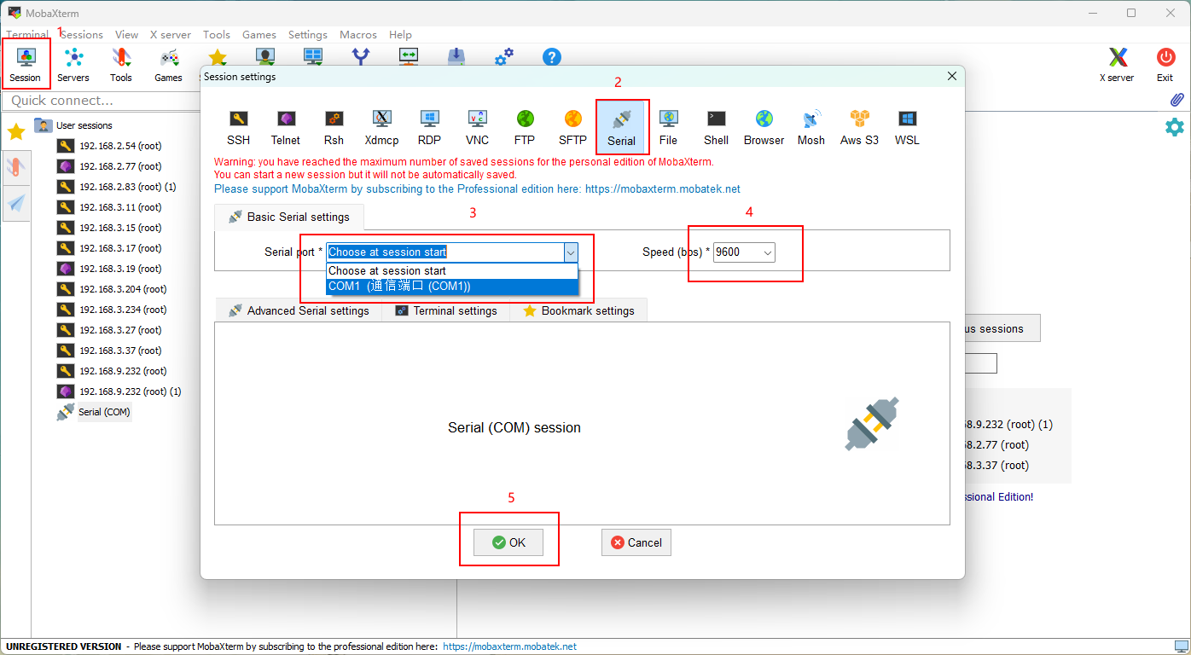The image size is (1191, 655).
Task: Select the FTP session type
Action: pyautogui.click(x=525, y=127)
